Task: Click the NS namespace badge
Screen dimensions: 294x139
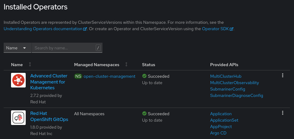Action: pyautogui.click(x=78, y=76)
